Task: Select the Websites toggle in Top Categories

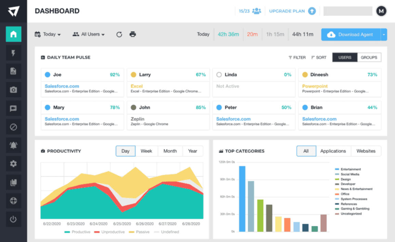Action: 366,151
